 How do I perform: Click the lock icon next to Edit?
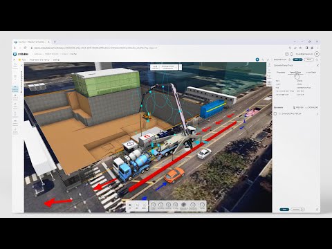click(x=290, y=59)
